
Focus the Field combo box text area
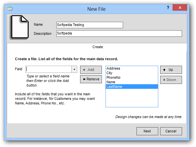point(49,69)
